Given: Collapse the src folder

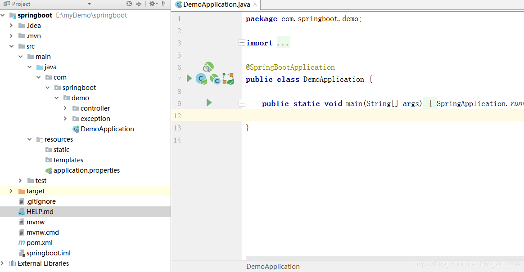Looking at the screenshot, I should (12, 46).
